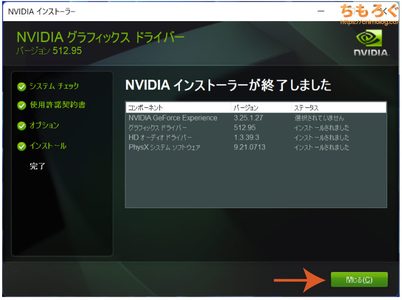Click version 512.95 in the table
The image size is (402, 300).
(x=244, y=128)
